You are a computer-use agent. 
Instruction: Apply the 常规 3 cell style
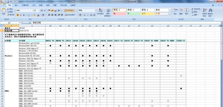click(134, 10)
